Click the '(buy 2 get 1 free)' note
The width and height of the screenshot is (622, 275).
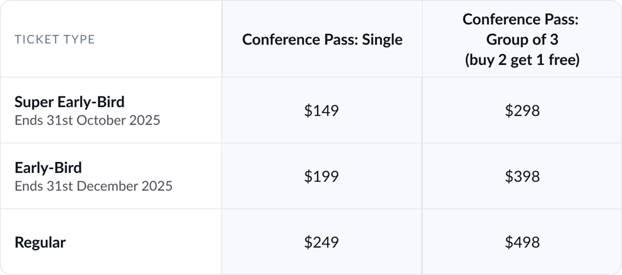point(522,60)
